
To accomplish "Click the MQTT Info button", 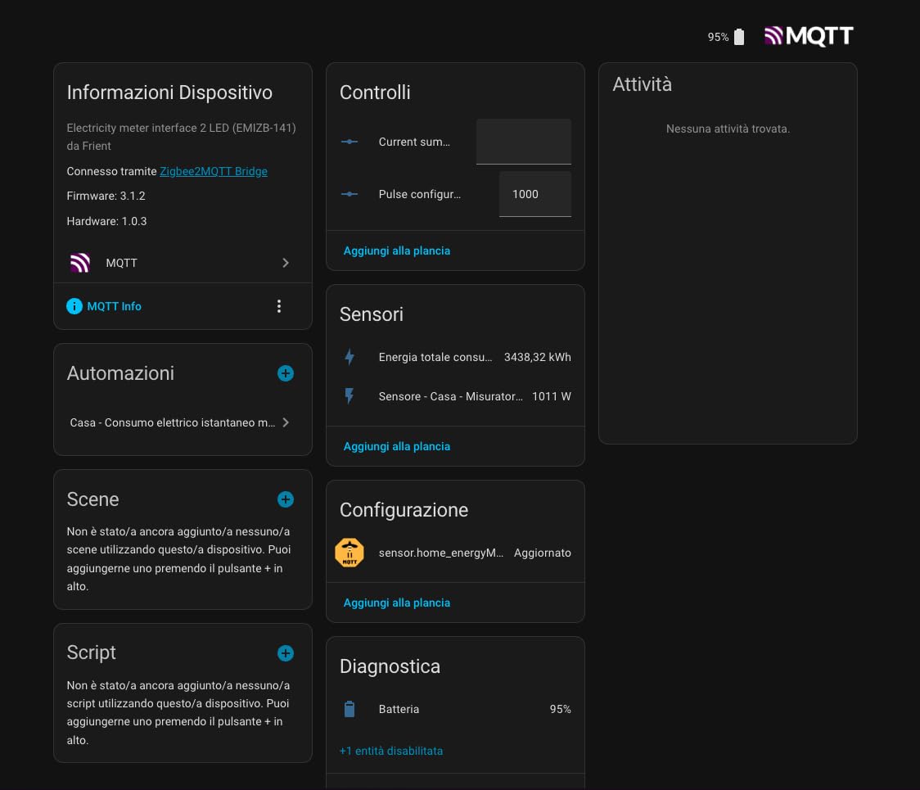I will [x=104, y=306].
